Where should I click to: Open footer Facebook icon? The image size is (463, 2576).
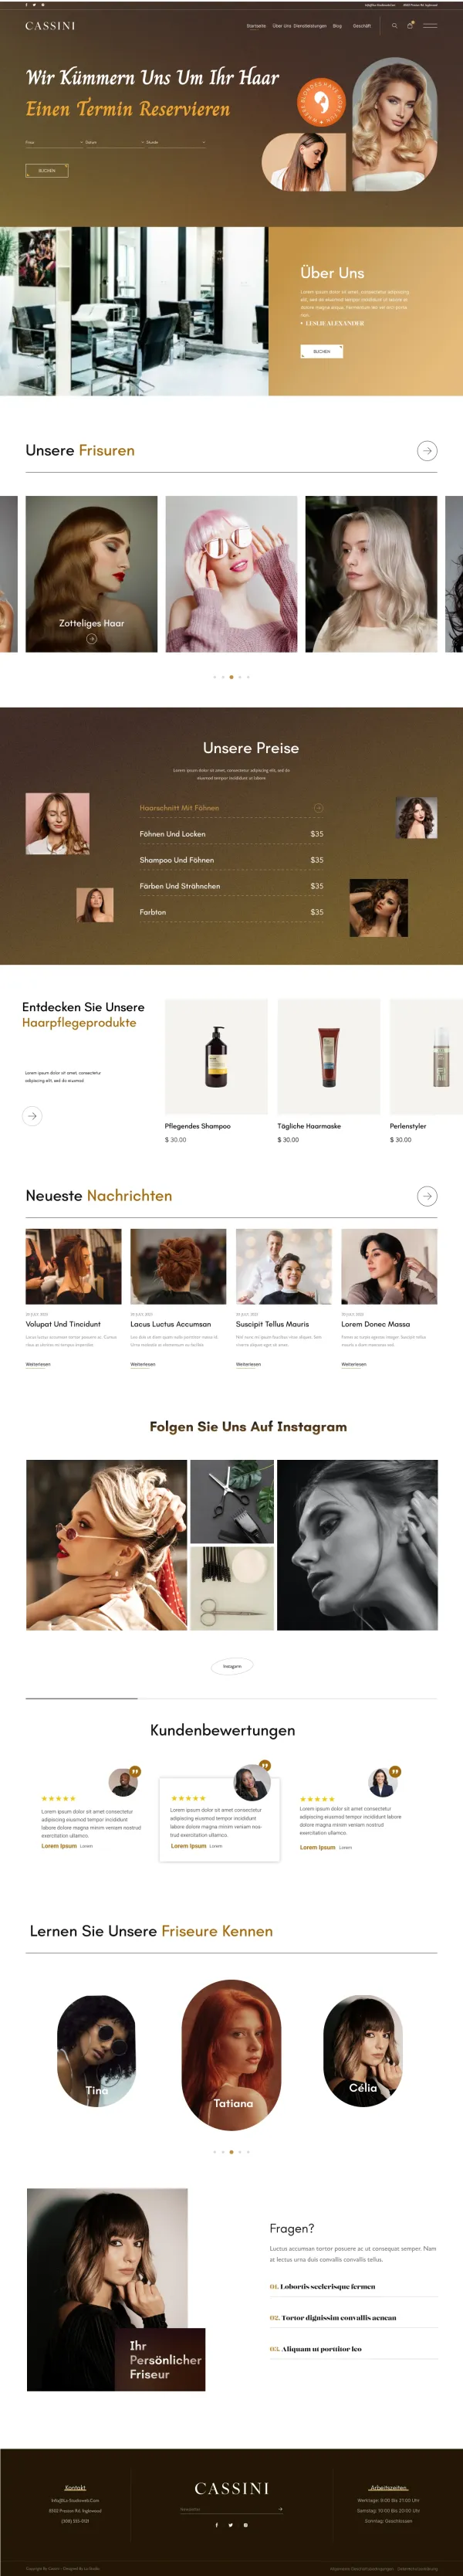216,2524
